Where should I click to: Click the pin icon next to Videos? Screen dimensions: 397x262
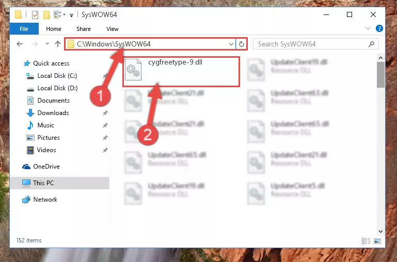(x=105, y=150)
